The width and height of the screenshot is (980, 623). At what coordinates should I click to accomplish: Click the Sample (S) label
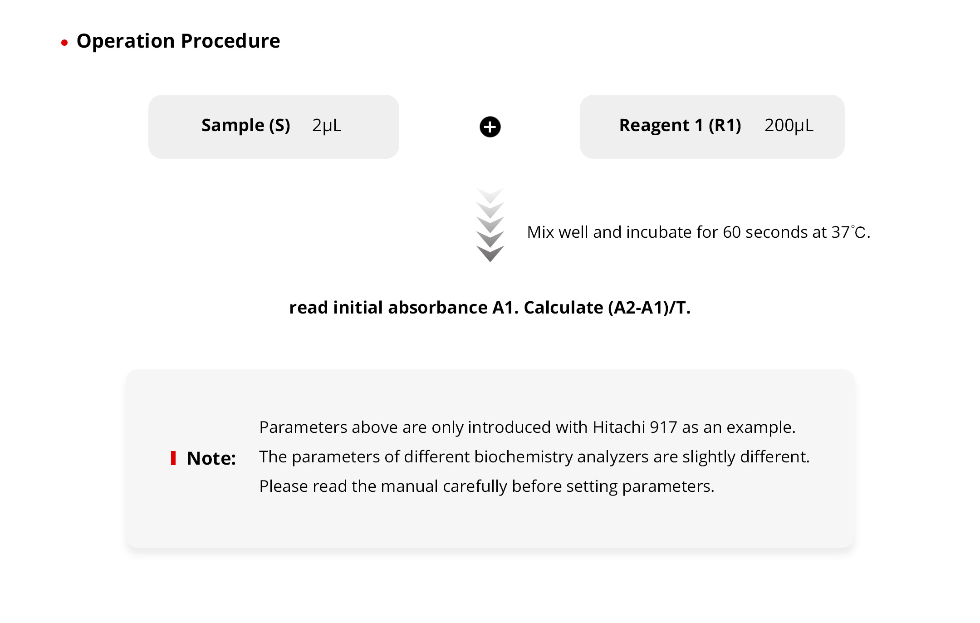tap(245, 125)
